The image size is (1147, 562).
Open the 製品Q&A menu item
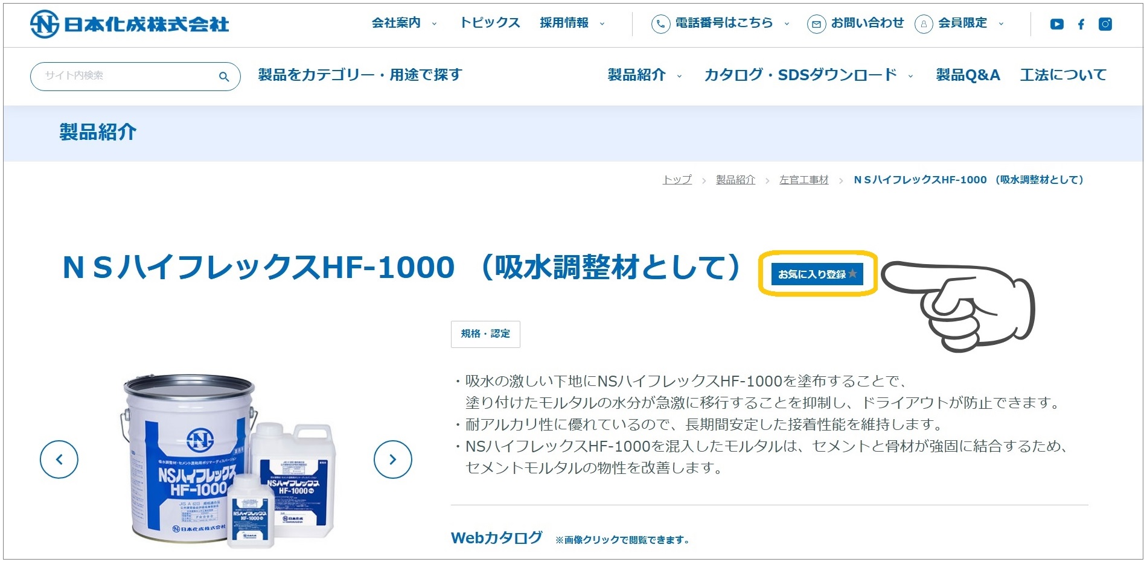click(x=968, y=75)
